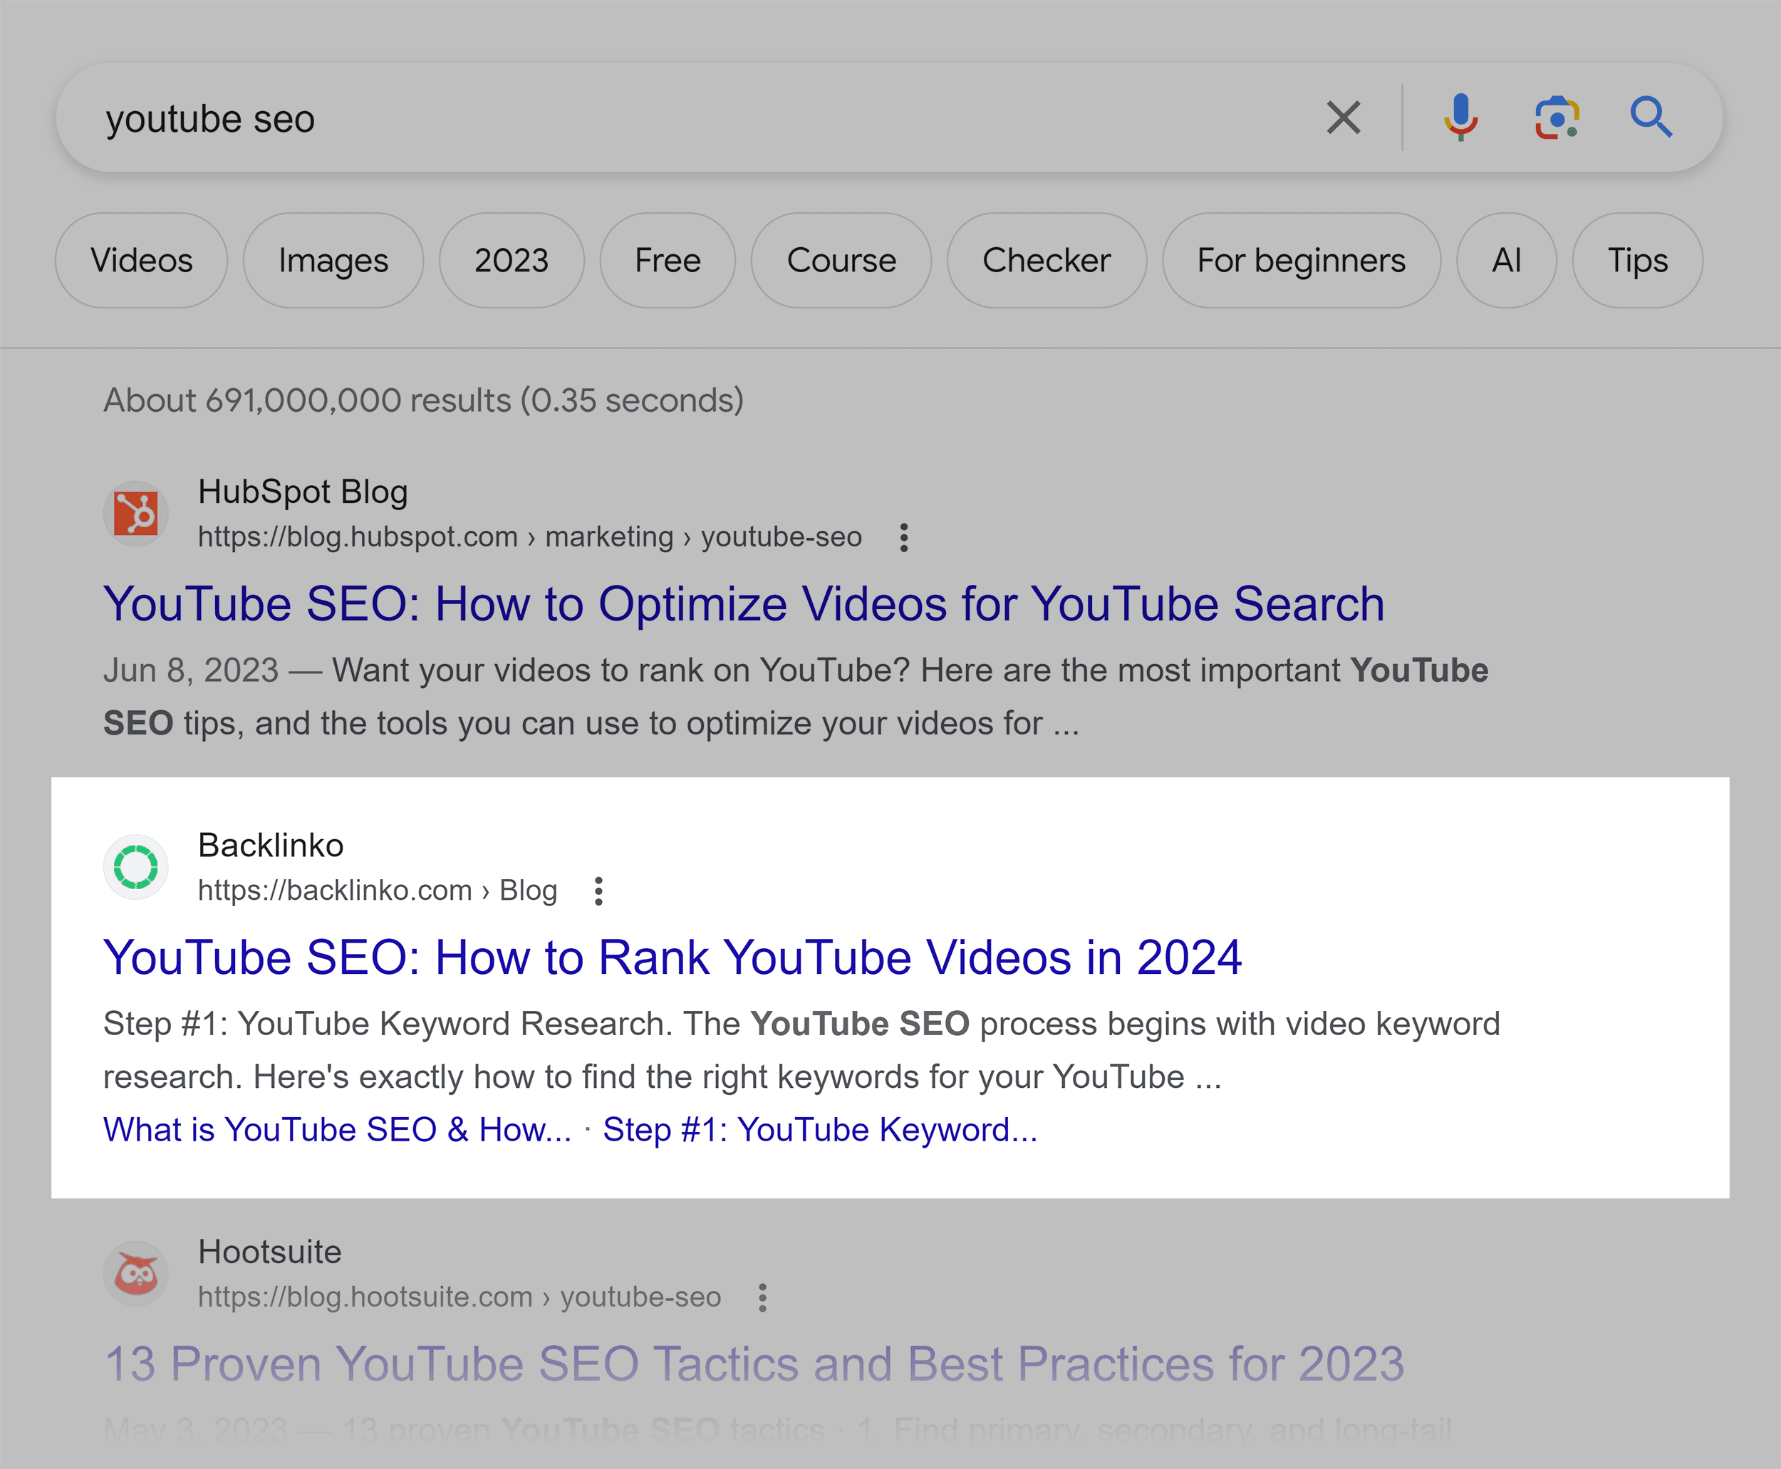Click the 'Jun 8, 2023' date in HubSpot snippet
The width and height of the screenshot is (1781, 1469).
(x=191, y=670)
